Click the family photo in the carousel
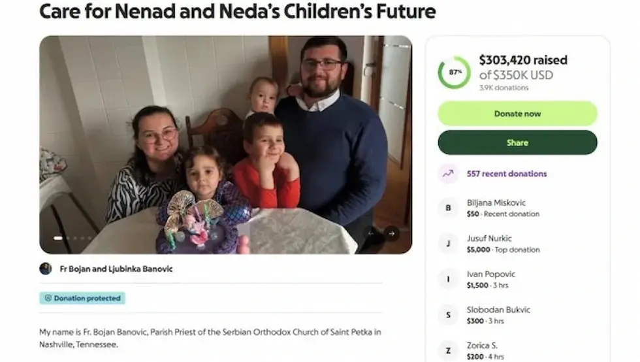 click(225, 144)
